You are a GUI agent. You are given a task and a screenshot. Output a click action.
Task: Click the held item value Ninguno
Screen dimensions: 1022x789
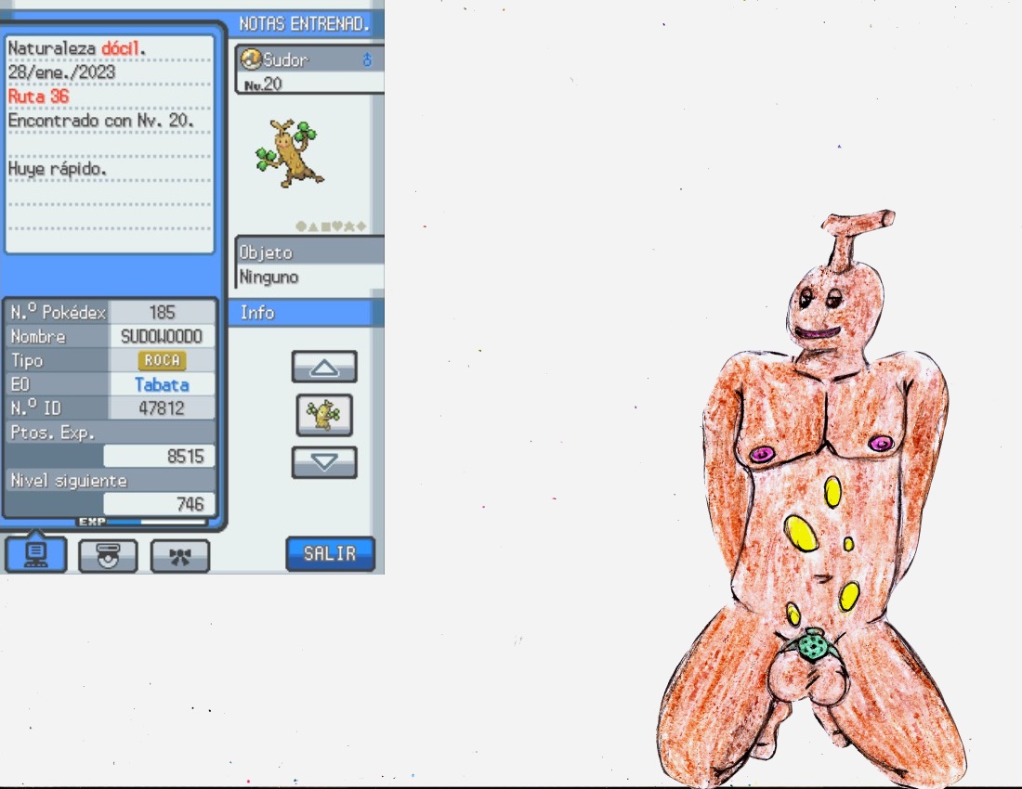[269, 278]
